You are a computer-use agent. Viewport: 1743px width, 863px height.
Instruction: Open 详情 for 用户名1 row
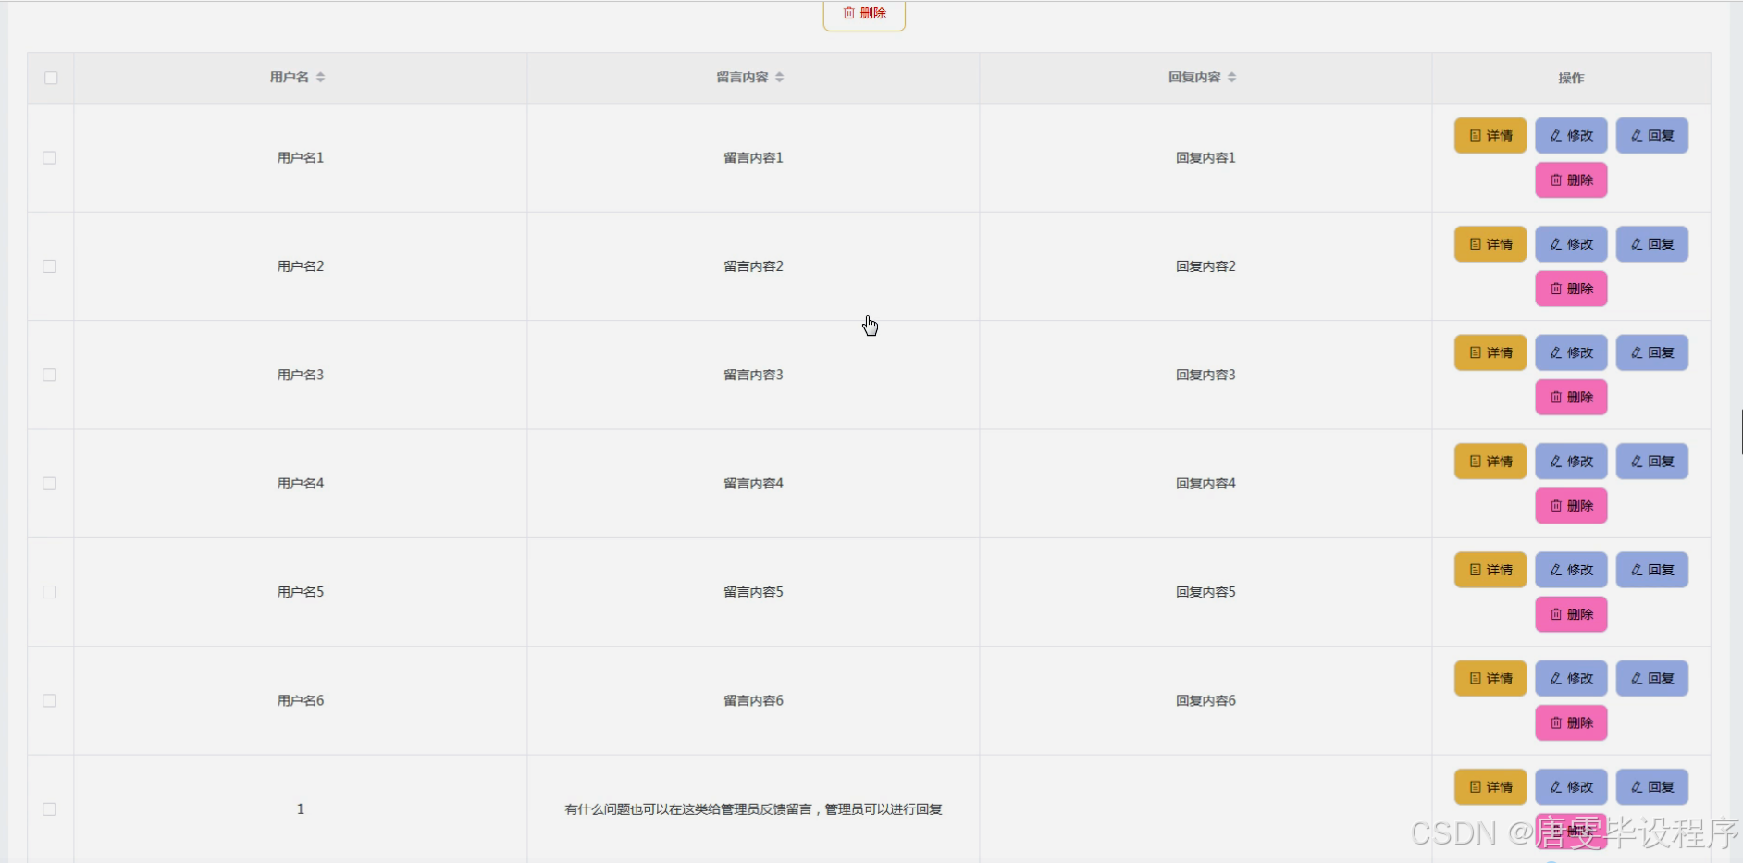(x=1490, y=136)
